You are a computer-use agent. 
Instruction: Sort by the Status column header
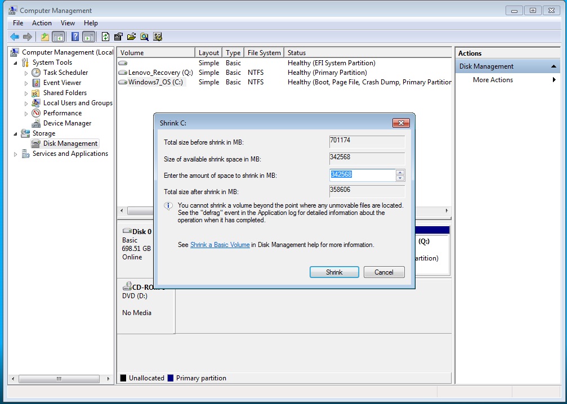[x=368, y=53]
